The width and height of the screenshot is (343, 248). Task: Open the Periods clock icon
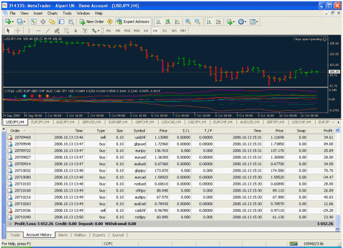click(241, 21)
